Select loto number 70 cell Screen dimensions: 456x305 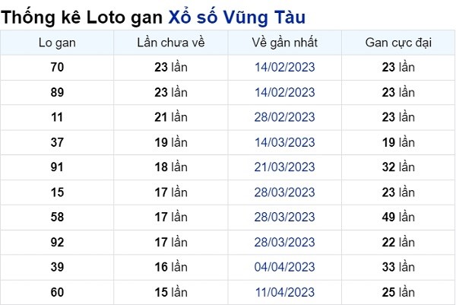click(x=57, y=67)
